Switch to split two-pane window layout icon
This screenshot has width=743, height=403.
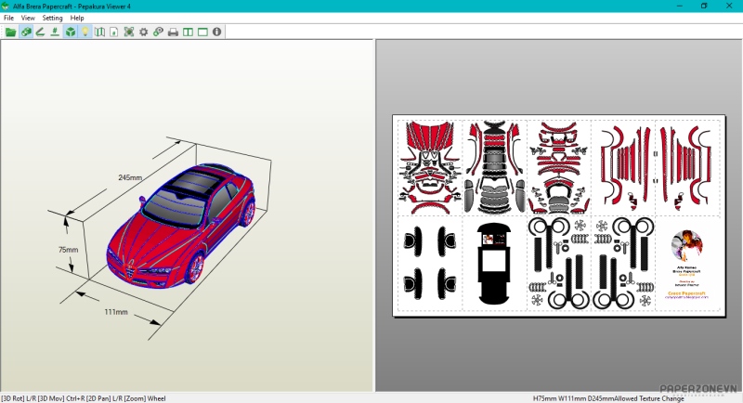pyautogui.click(x=188, y=32)
